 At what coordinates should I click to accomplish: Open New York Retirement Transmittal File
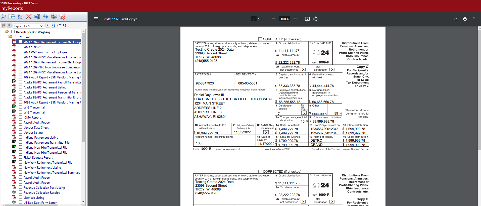tap(48, 162)
